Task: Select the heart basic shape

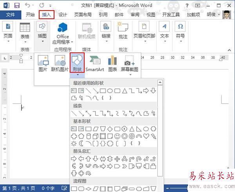Action: click(x=146, y=136)
